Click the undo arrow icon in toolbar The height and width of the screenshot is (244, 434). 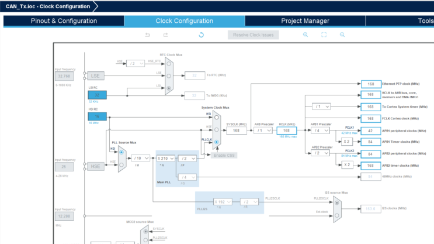pos(148,35)
